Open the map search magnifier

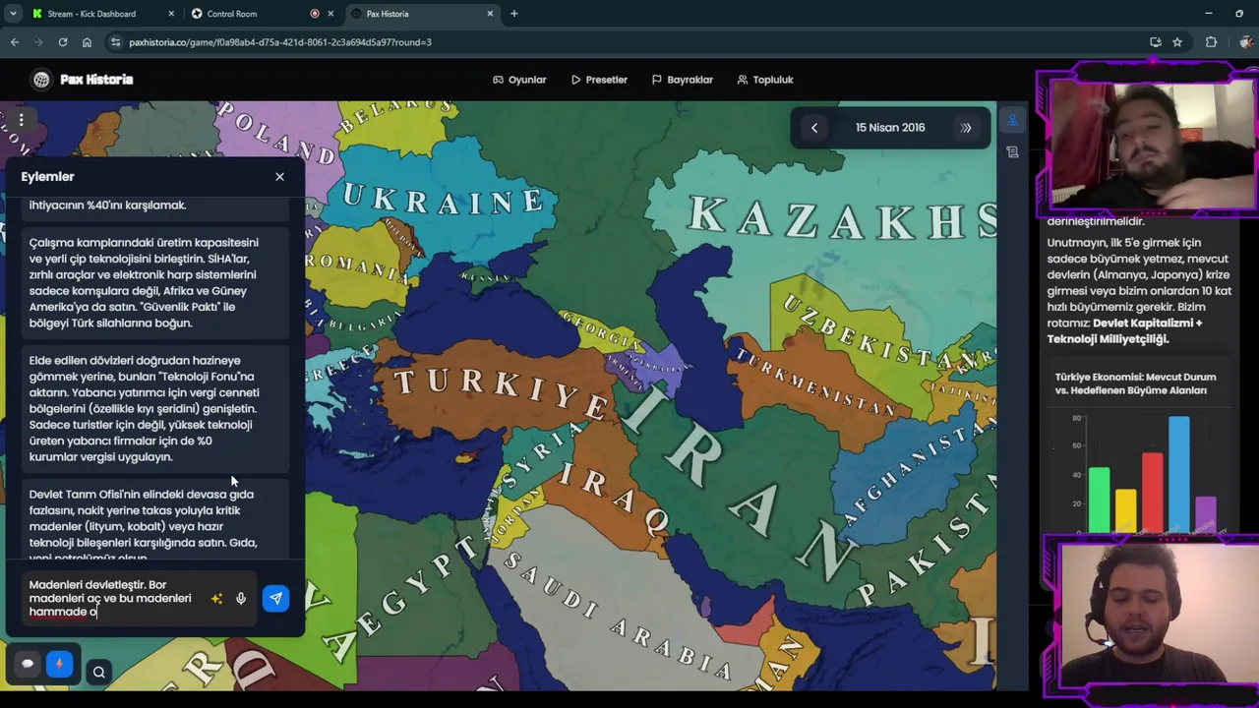[99, 673]
